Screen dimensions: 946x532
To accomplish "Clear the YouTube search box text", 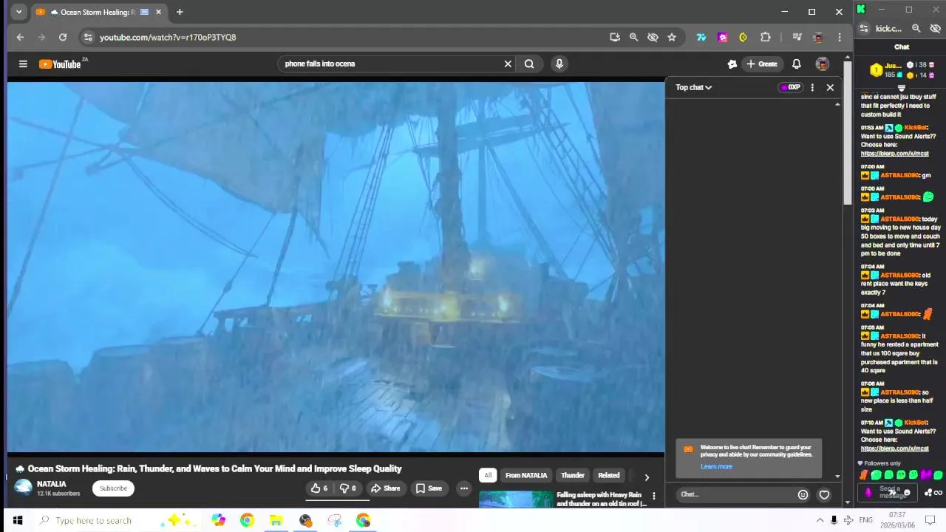I will (x=508, y=64).
